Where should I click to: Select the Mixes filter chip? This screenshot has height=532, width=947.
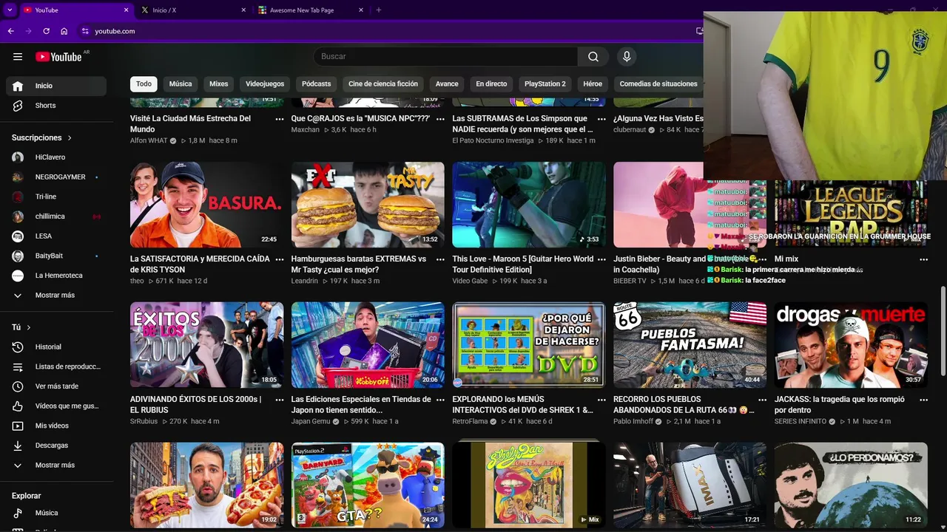coord(218,83)
